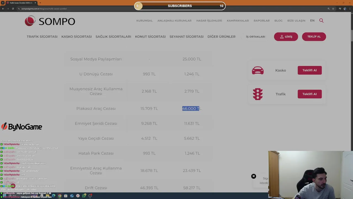Open Outlook from the taskbar
The image size is (353, 199).
[72, 196]
